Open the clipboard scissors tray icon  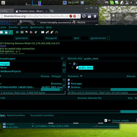point(127,3)
